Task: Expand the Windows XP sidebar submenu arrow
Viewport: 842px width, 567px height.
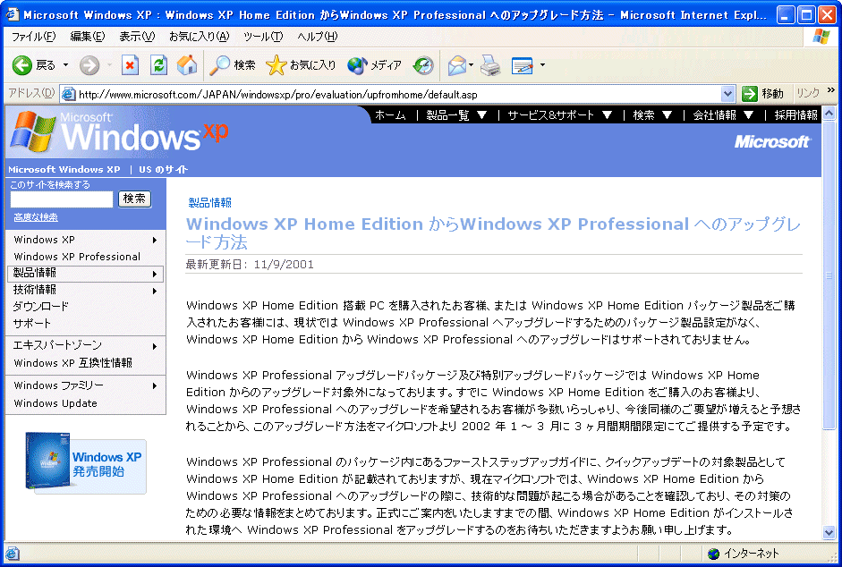Action: pos(155,240)
